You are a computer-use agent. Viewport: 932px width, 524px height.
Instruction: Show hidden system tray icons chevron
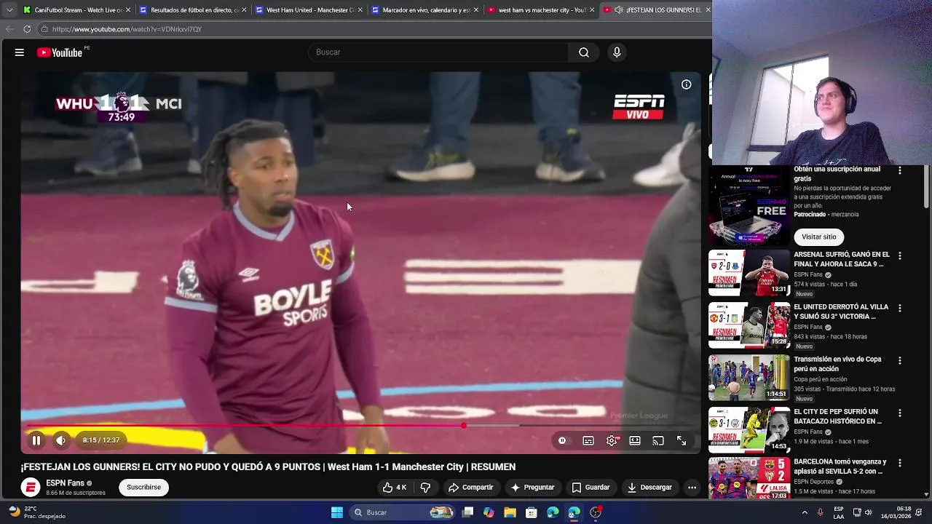click(805, 512)
